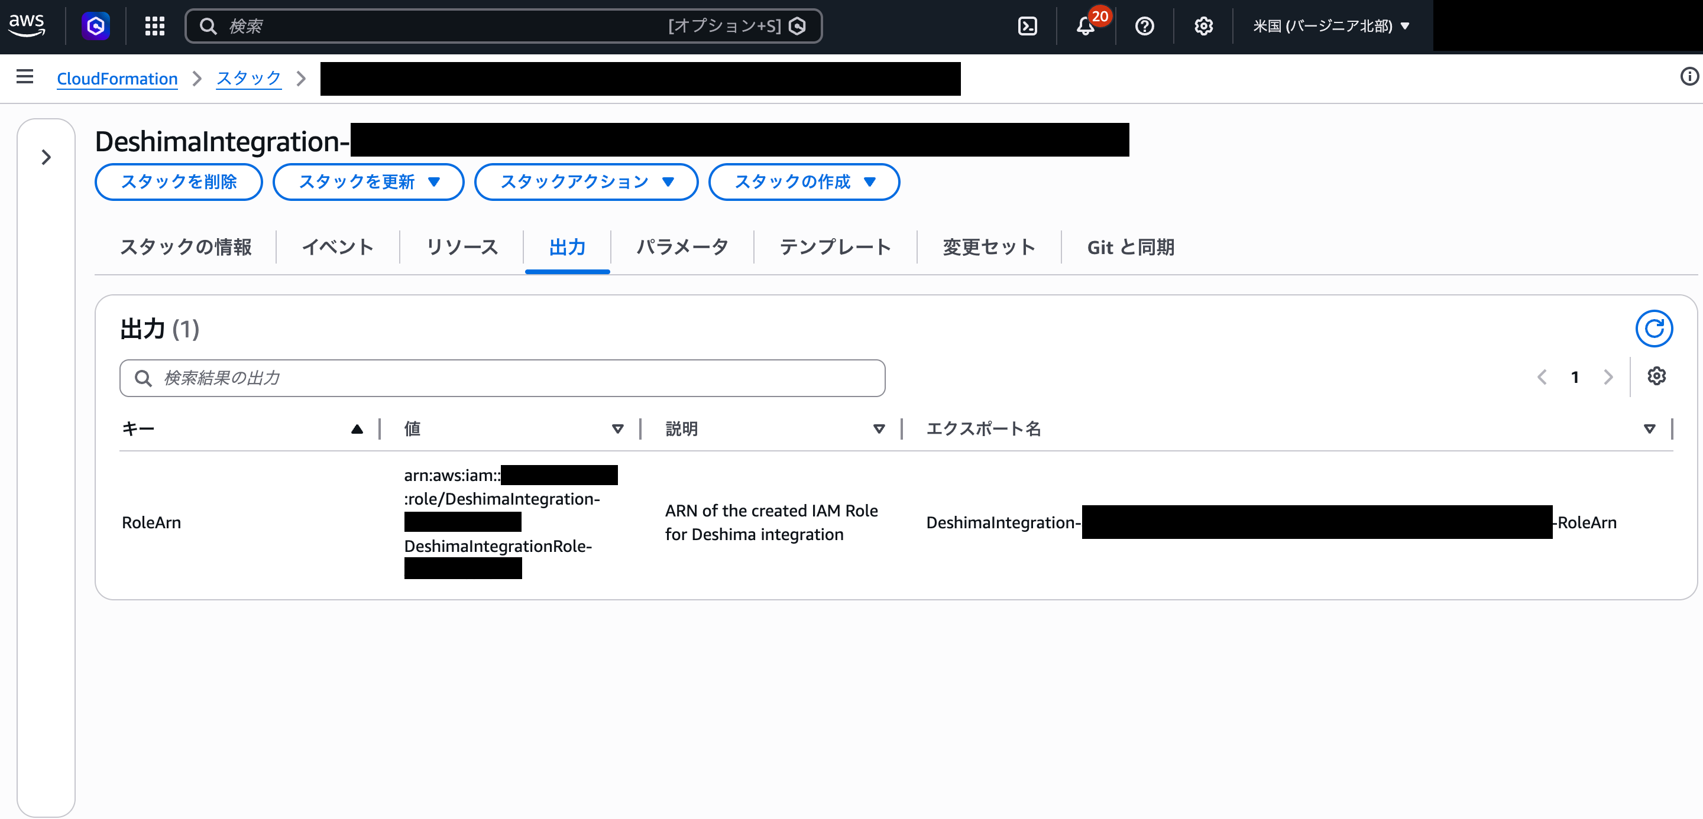Switch to Git と同期 tab
This screenshot has width=1703, height=819.
1131,247
